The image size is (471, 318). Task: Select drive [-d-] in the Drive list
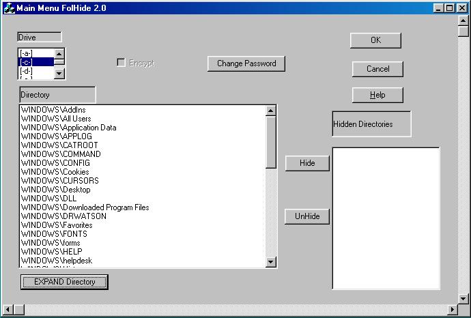pyautogui.click(x=36, y=71)
